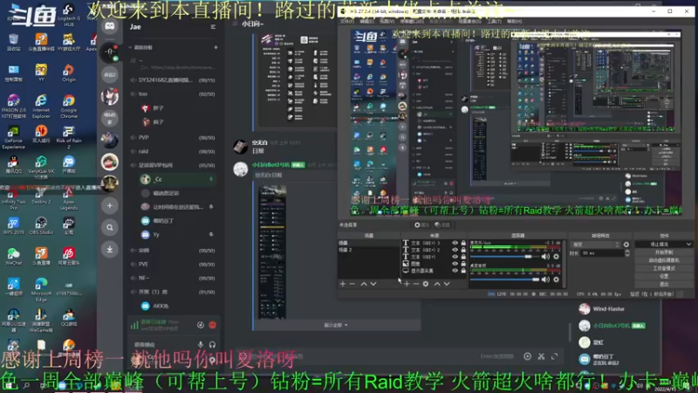Move source up in OBS sources list
The height and width of the screenshot is (393, 698).
click(x=437, y=284)
